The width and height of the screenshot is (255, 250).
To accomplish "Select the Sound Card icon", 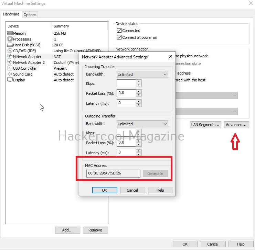I will pyautogui.click(x=10, y=74).
